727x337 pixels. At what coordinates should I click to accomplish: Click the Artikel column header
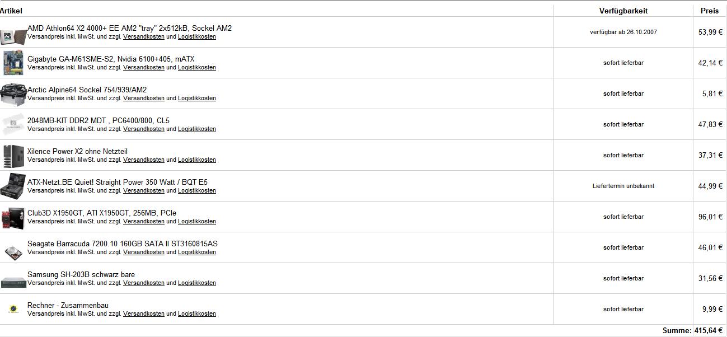[11, 11]
